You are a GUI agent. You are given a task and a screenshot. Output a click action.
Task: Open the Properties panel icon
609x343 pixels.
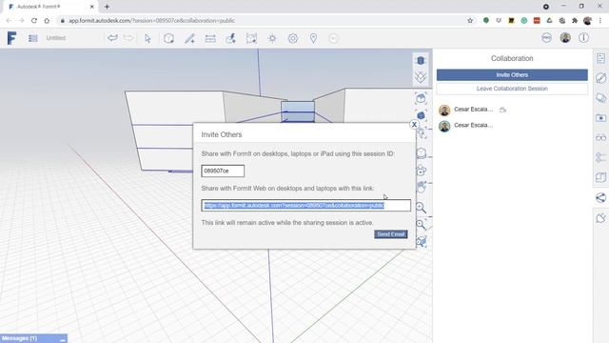point(600,58)
